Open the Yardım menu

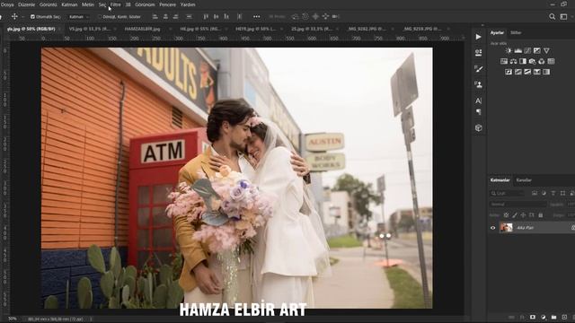(188, 4)
